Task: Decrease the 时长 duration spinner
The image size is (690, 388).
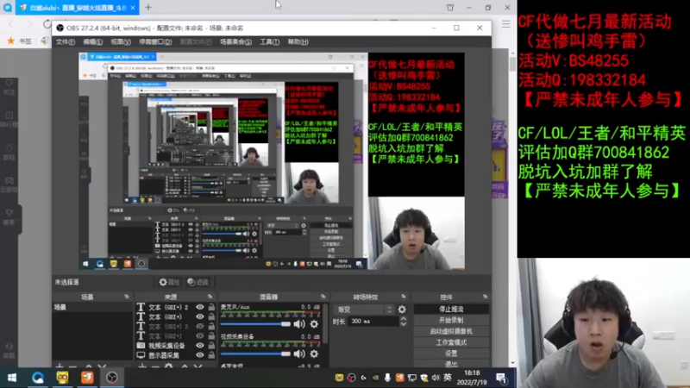Action: 404,324
